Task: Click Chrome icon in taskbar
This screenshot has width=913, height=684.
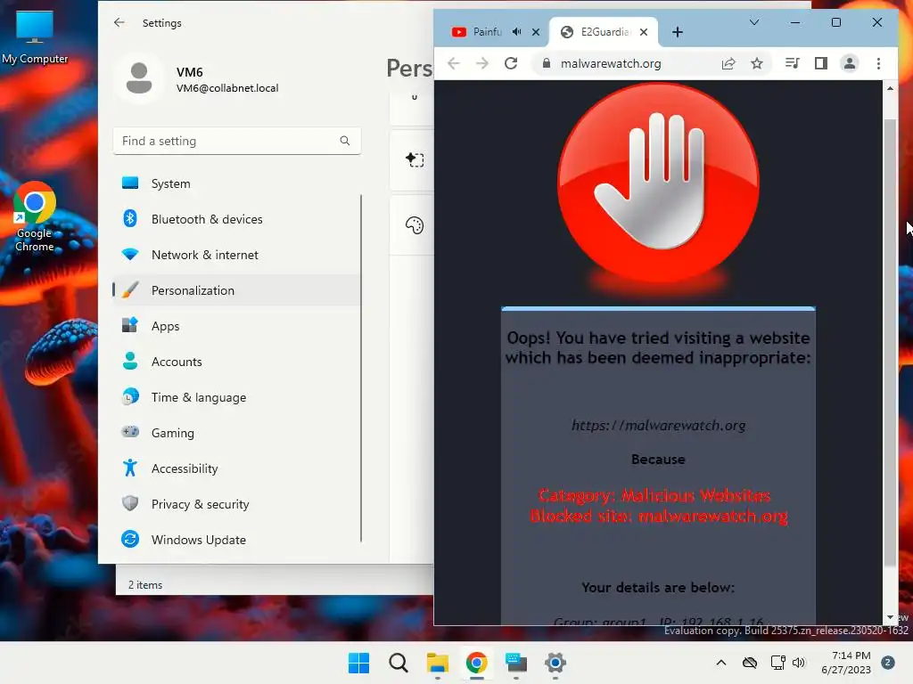Action: 477,663
